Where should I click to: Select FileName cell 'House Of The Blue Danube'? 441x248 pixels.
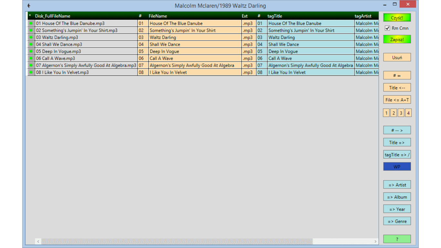click(x=195, y=23)
